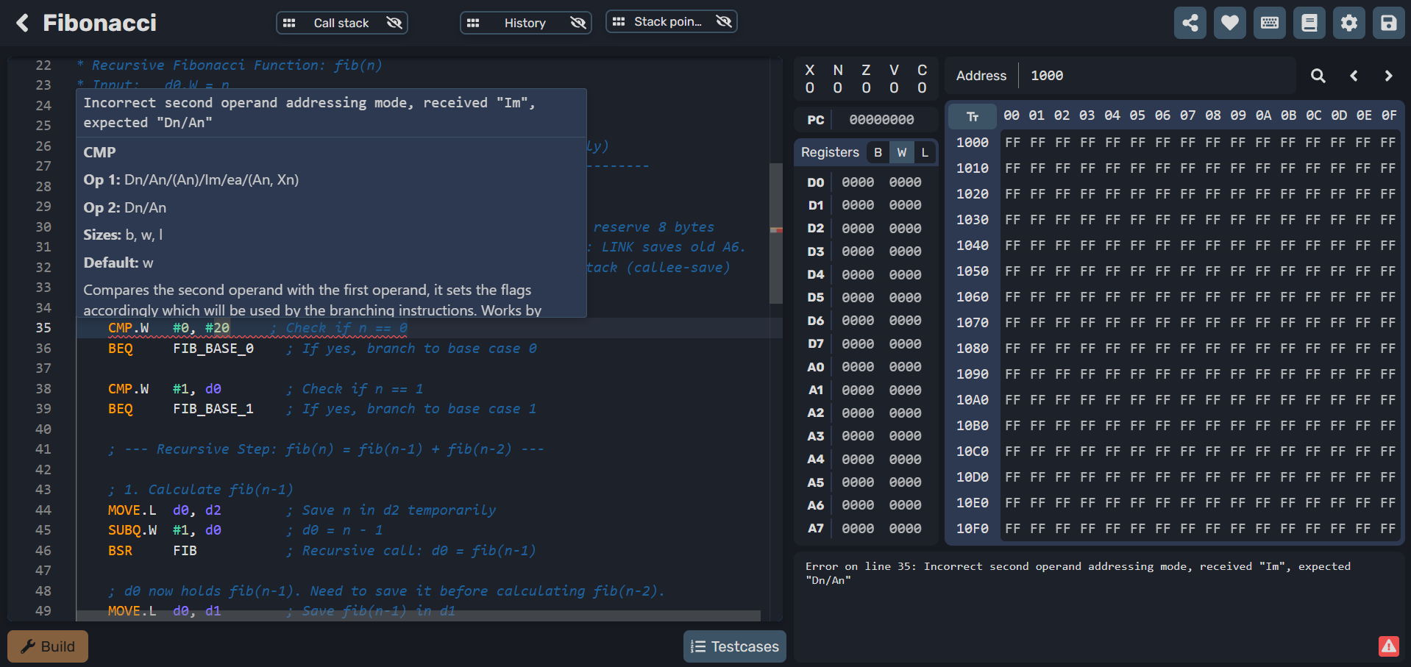This screenshot has height=667, width=1411.
Task: Toggle History visibility eye icon
Action: (x=578, y=23)
